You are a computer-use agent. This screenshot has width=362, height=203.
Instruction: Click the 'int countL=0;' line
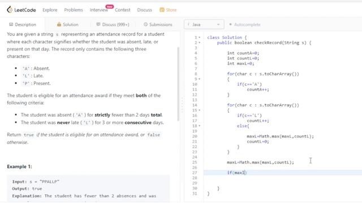243,59
